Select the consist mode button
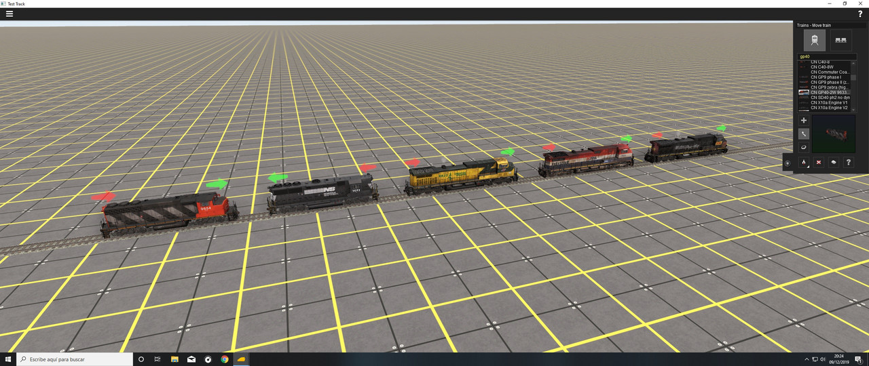Image resolution: width=869 pixels, height=366 pixels. point(841,40)
